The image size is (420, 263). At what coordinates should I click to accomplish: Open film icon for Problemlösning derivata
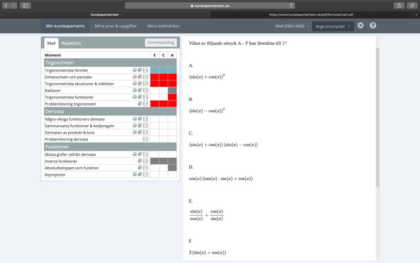point(145,139)
